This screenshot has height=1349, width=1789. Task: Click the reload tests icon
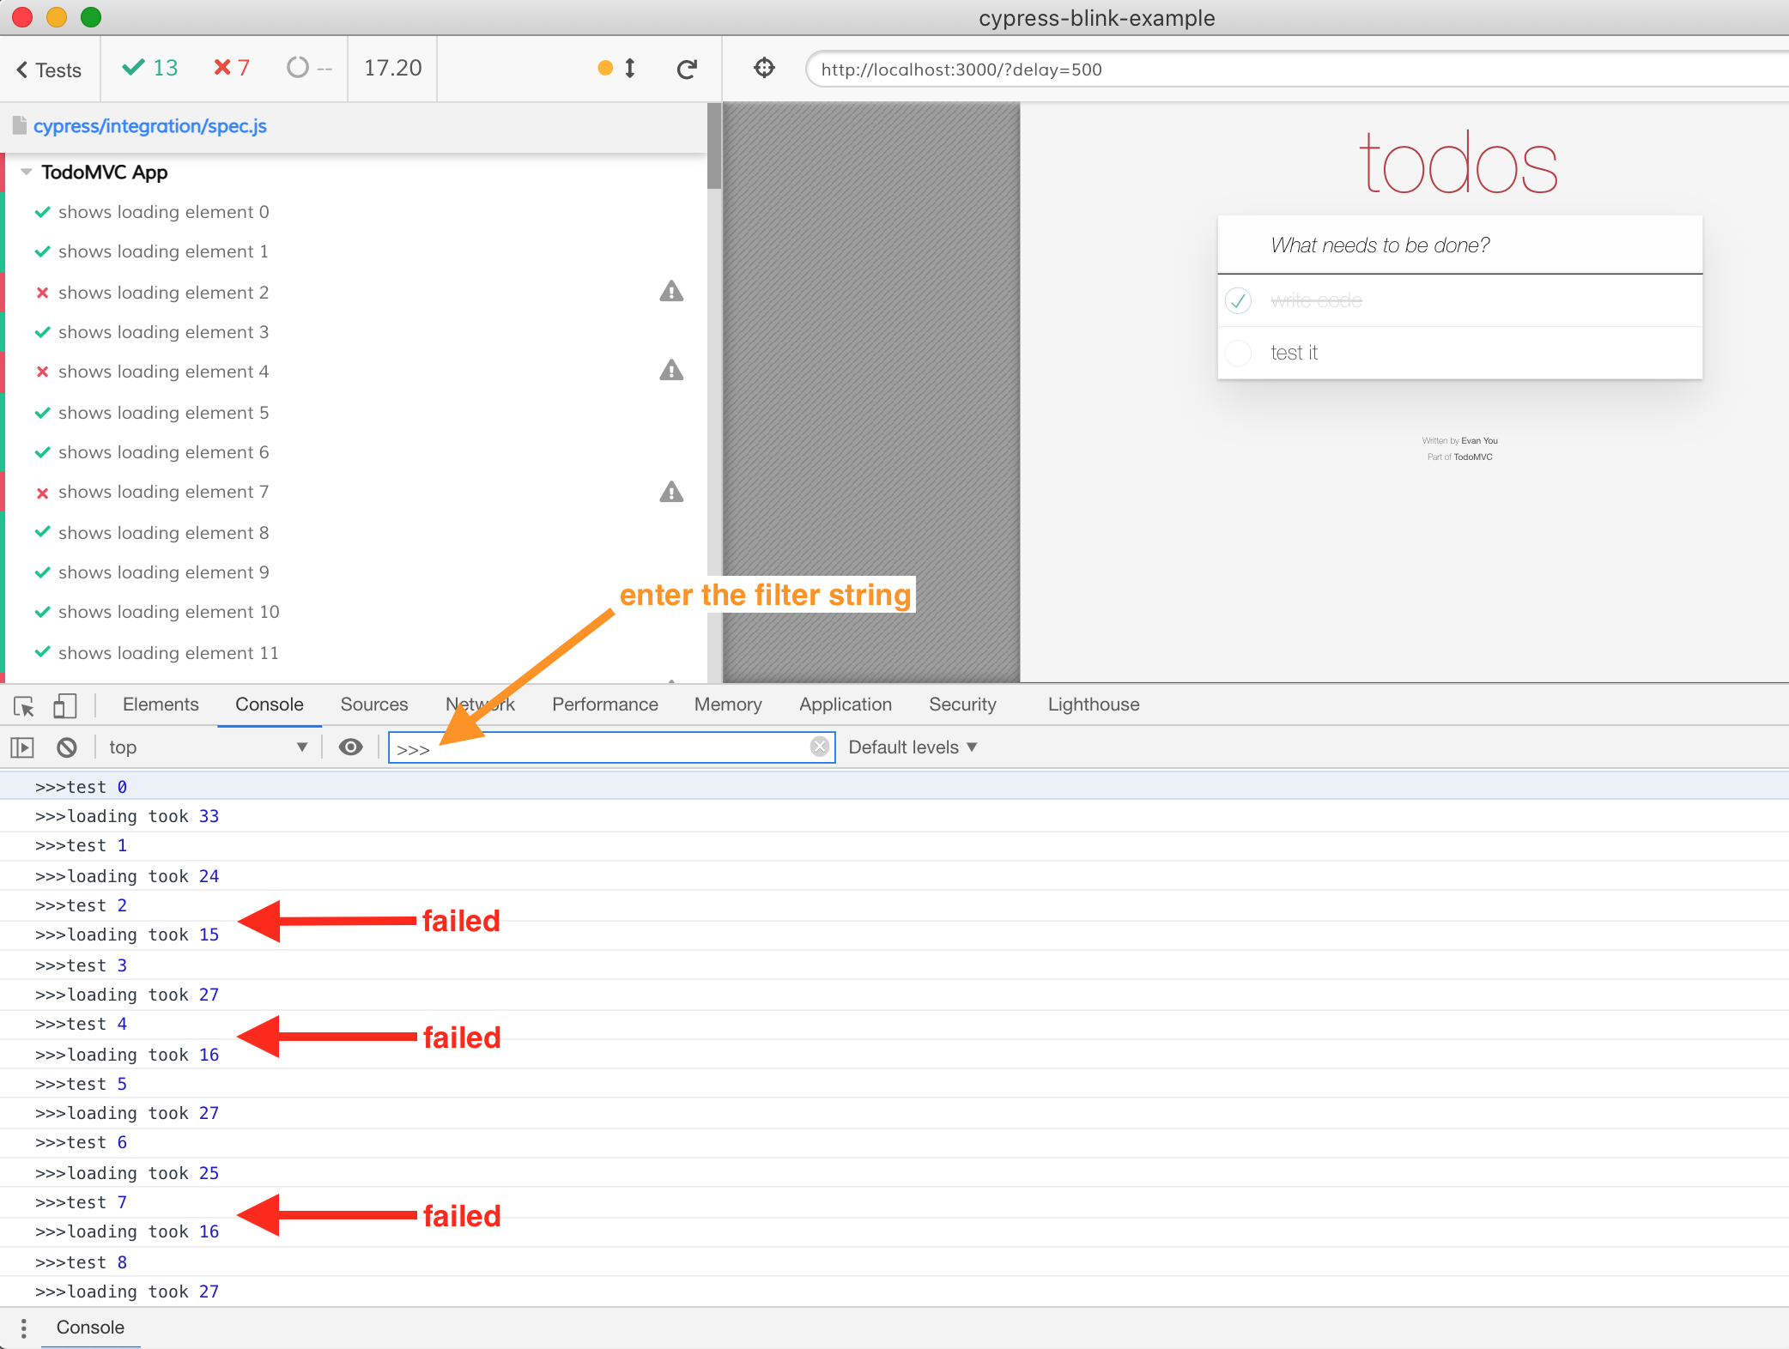(687, 70)
